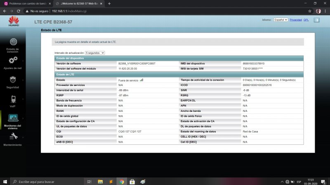Expand the Ajustes de red submenu arrow
Viewport: 330px width, 185px height.
[23, 61]
